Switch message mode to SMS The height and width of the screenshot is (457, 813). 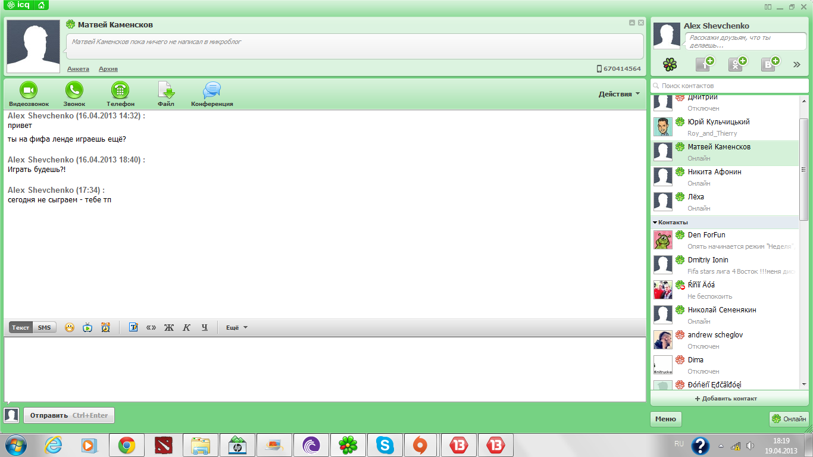(44, 327)
